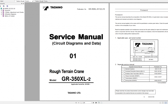Select the first Tadano Rough Terrain document tab
This screenshot has width=168, height=104.
[x=23, y=1]
